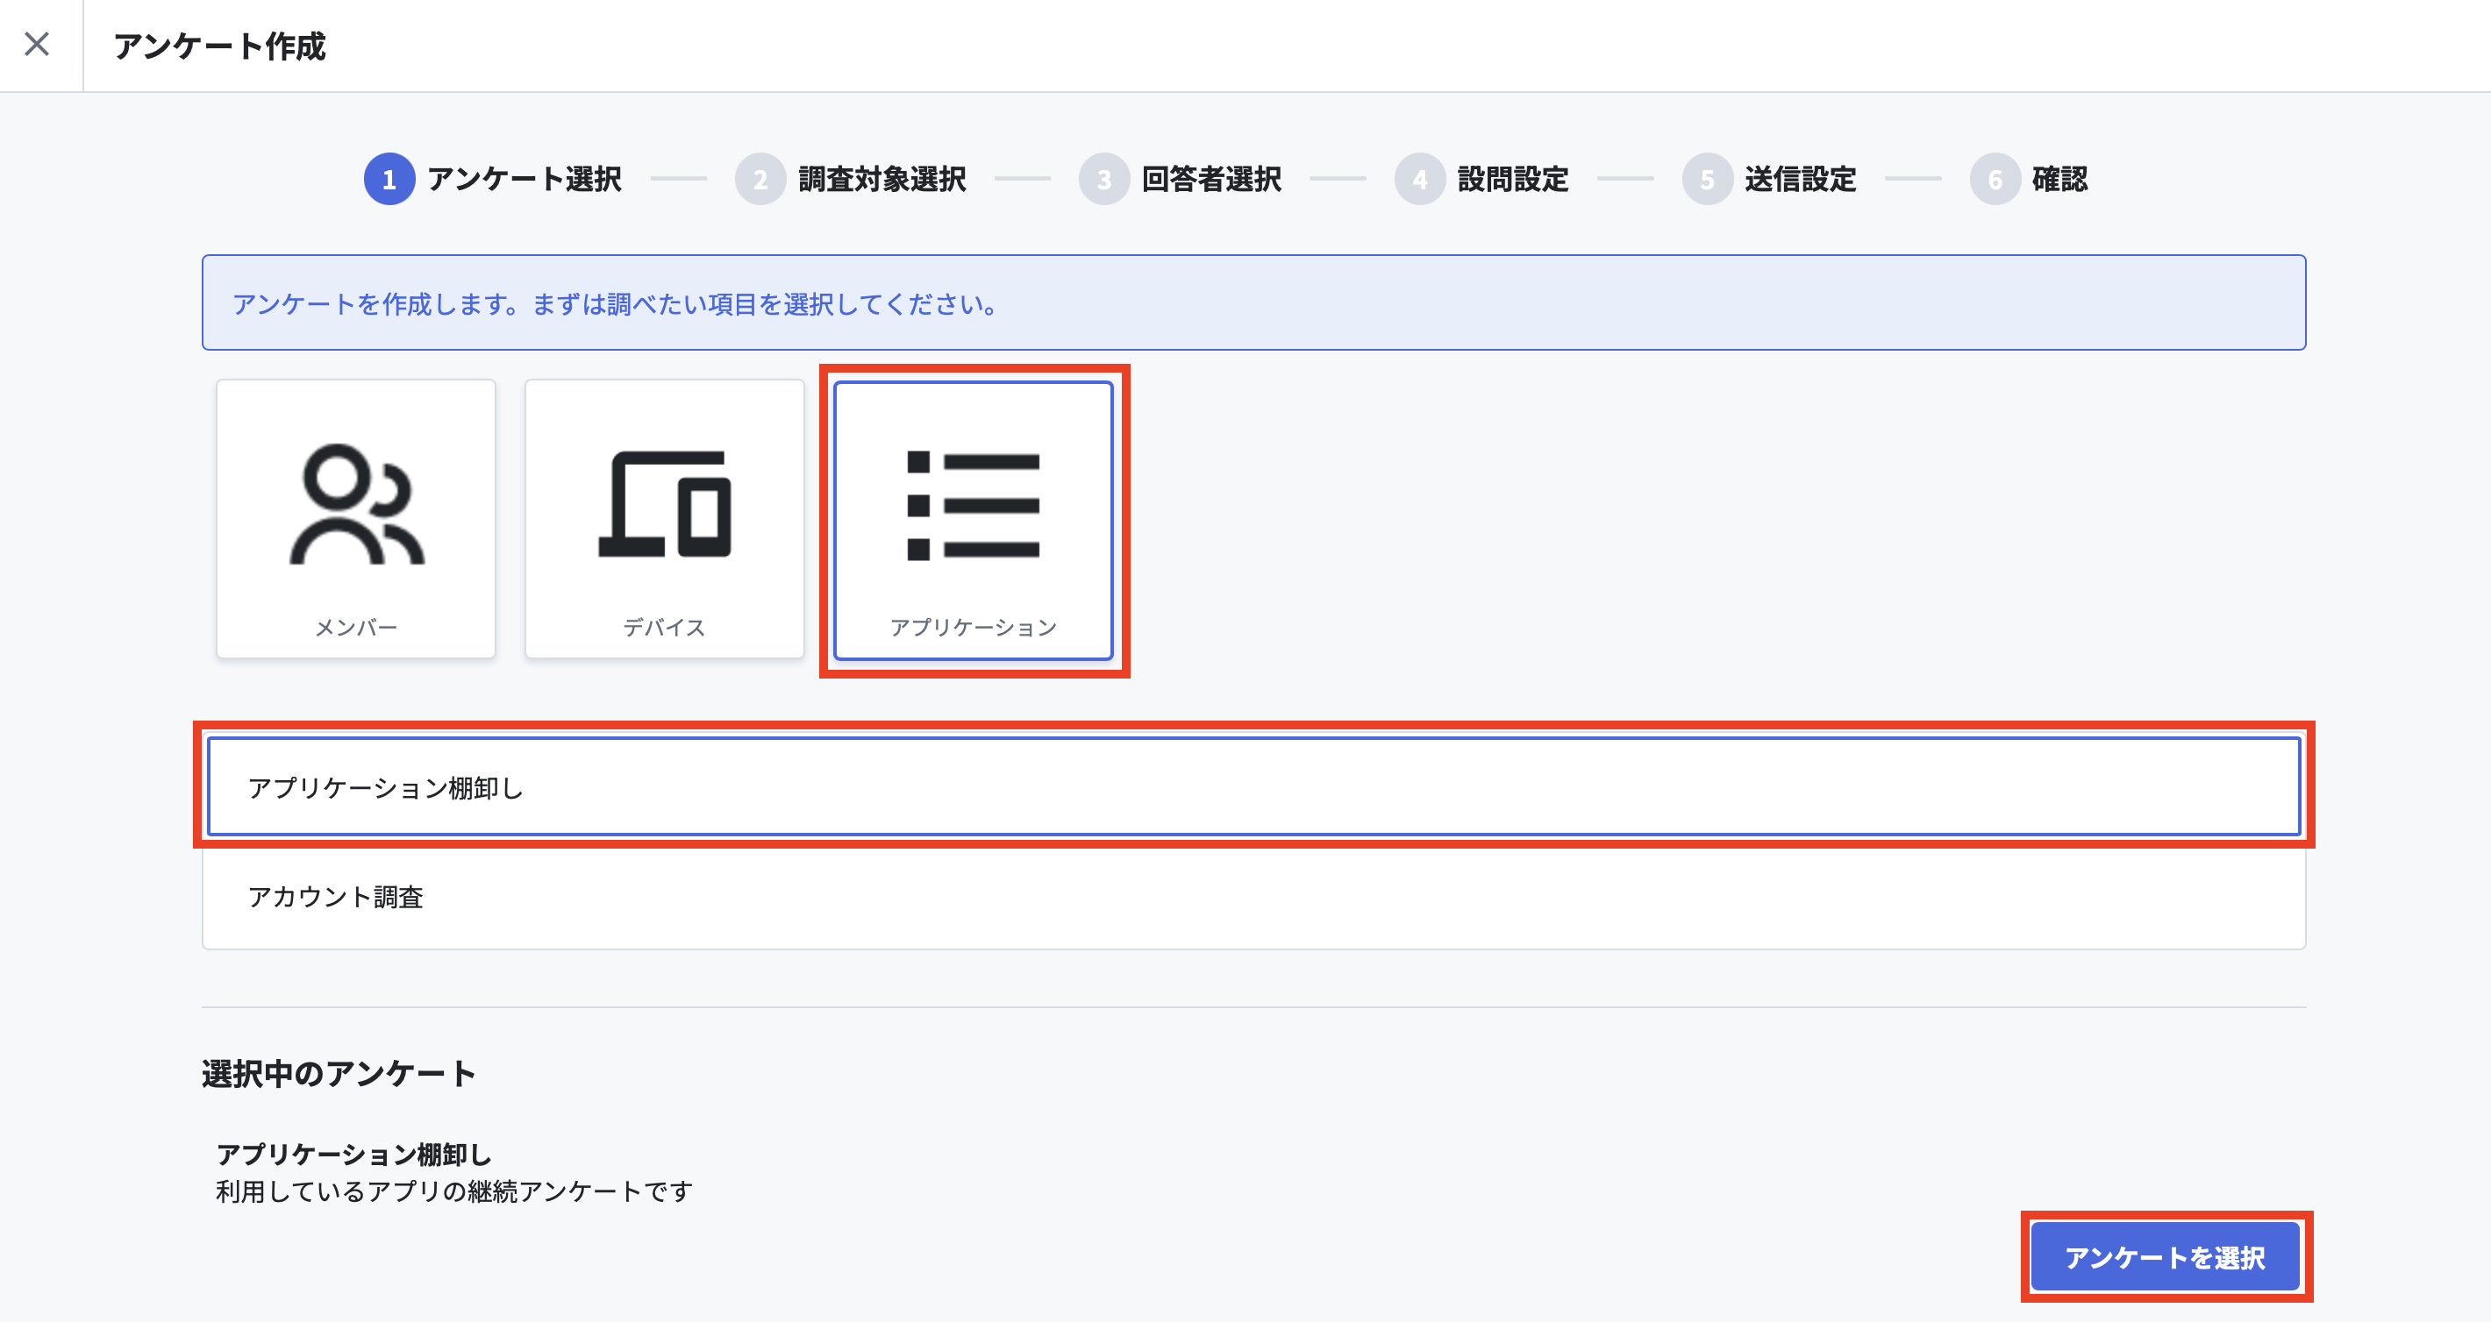Select the アプリケーション card
The width and height of the screenshot is (2491, 1322).
(x=973, y=521)
